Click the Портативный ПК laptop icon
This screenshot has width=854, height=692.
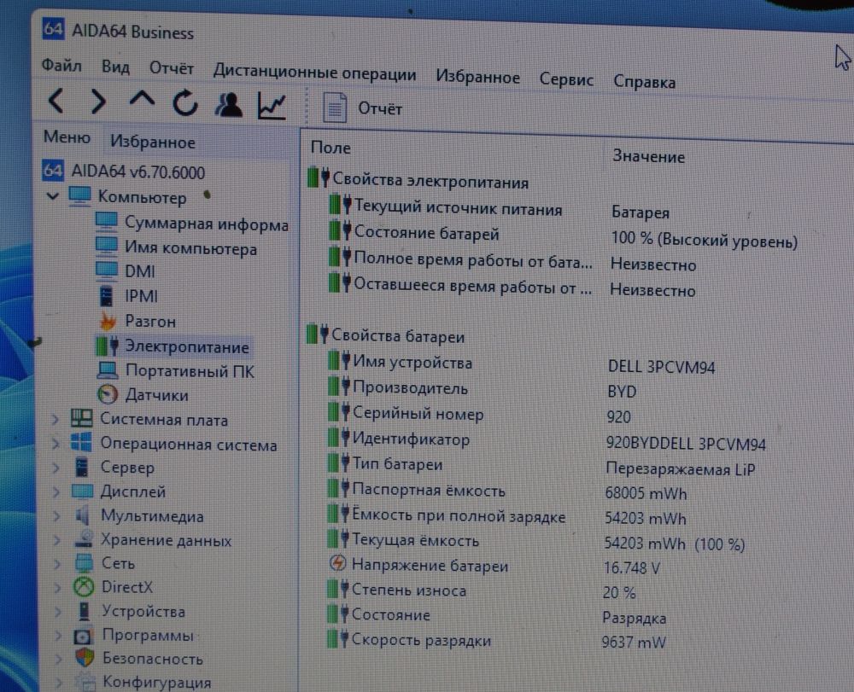108,370
